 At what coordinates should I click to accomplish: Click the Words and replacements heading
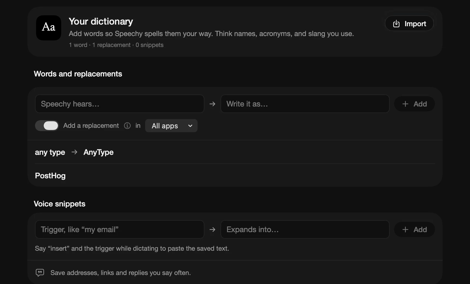pyautogui.click(x=78, y=74)
